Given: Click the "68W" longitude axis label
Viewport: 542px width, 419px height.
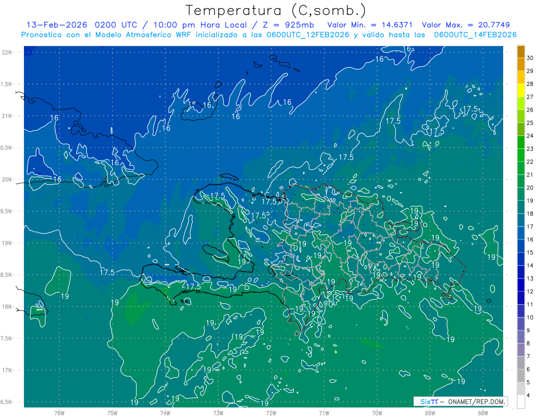Looking at the screenshot, I should (482, 413).
